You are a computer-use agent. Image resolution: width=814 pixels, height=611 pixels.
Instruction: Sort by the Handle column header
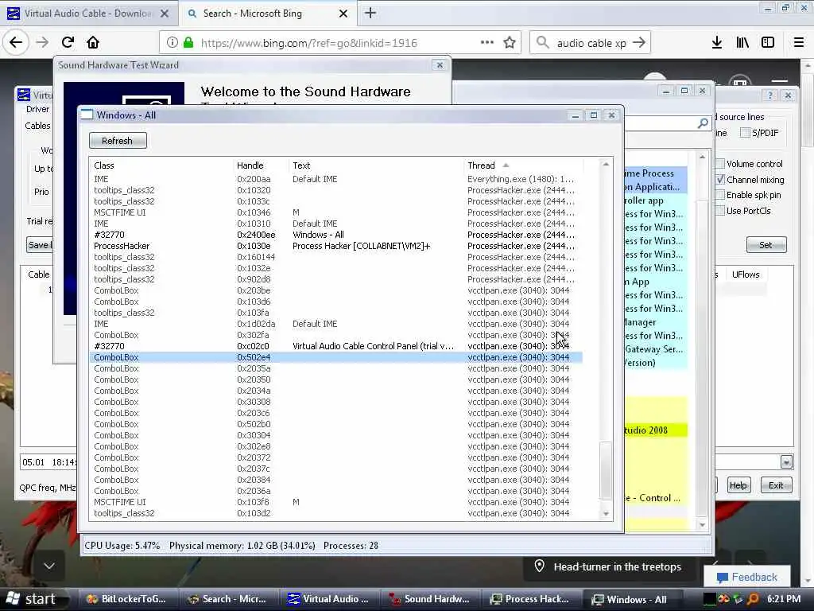(x=261, y=165)
